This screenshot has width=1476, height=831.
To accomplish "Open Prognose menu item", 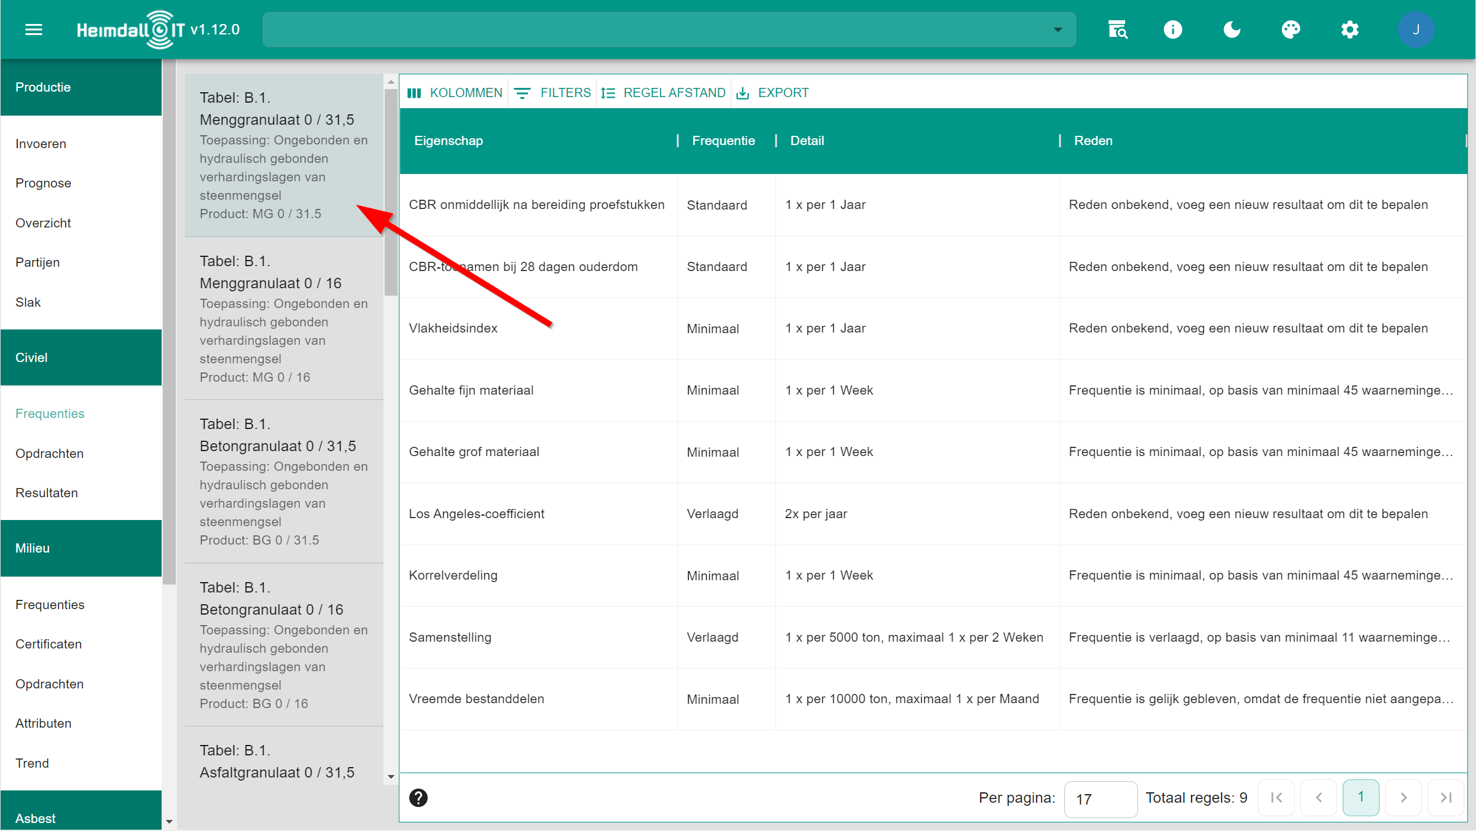I will 81,183.
